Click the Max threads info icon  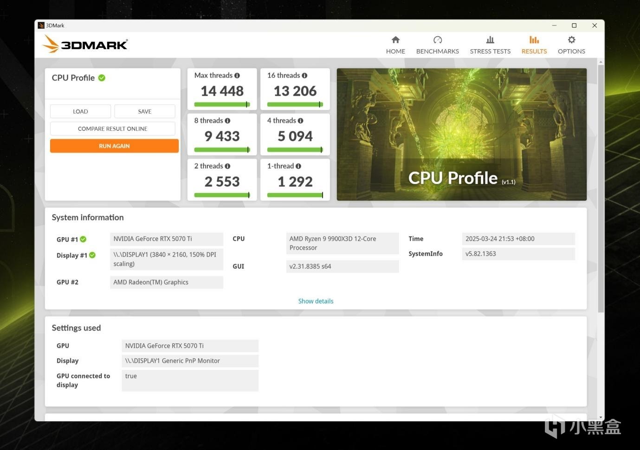(237, 76)
